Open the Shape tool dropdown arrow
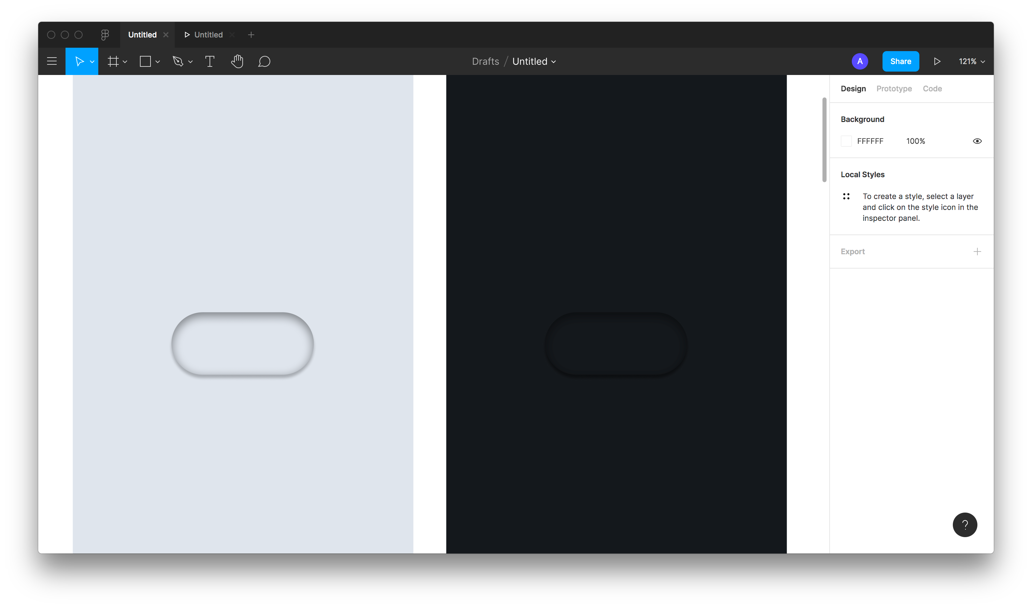1032x608 pixels. pos(158,61)
